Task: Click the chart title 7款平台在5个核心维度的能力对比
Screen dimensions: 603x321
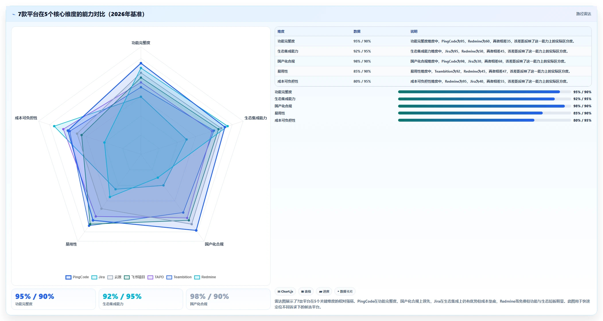Action: coord(82,14)
